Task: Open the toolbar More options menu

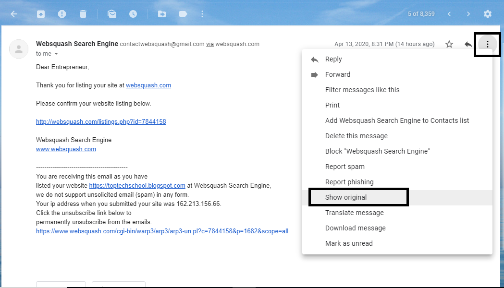Action: tap(202, 14)
